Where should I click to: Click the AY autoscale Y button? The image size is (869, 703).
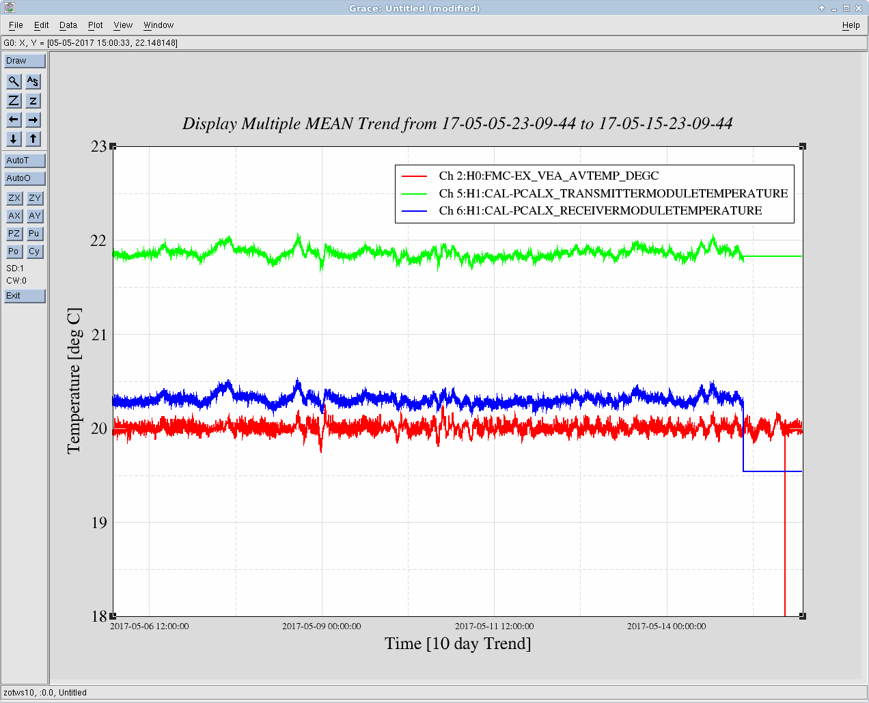[35, 216]
